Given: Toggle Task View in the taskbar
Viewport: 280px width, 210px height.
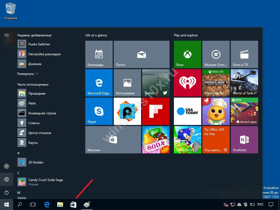Looking at the screenshot, I should [x=33, y=205].
